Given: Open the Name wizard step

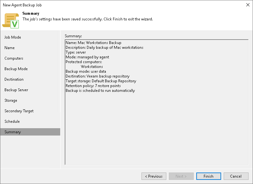Looking at the screenshot, I should coord(30,48).
